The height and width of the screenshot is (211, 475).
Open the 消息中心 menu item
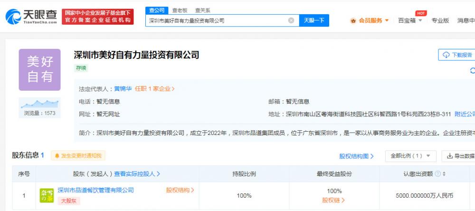466,20
